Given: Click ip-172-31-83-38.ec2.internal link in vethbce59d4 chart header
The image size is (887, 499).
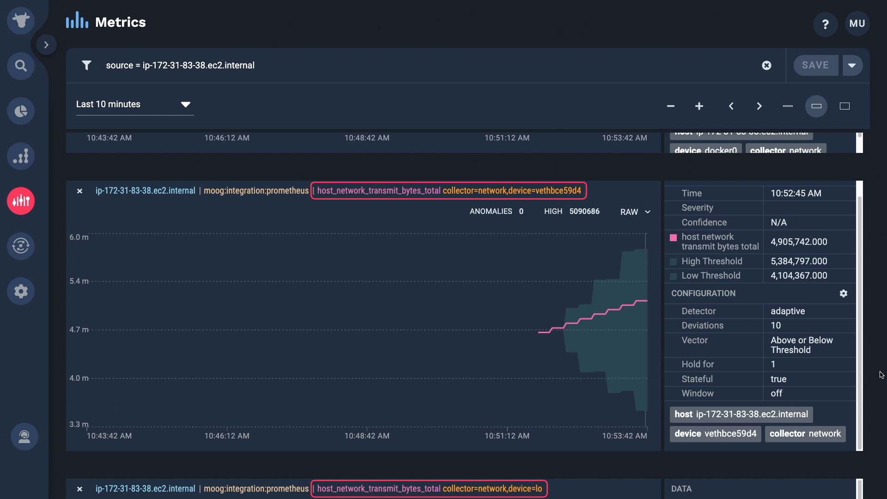Looking at the screenshot, I should coord(146,190).
